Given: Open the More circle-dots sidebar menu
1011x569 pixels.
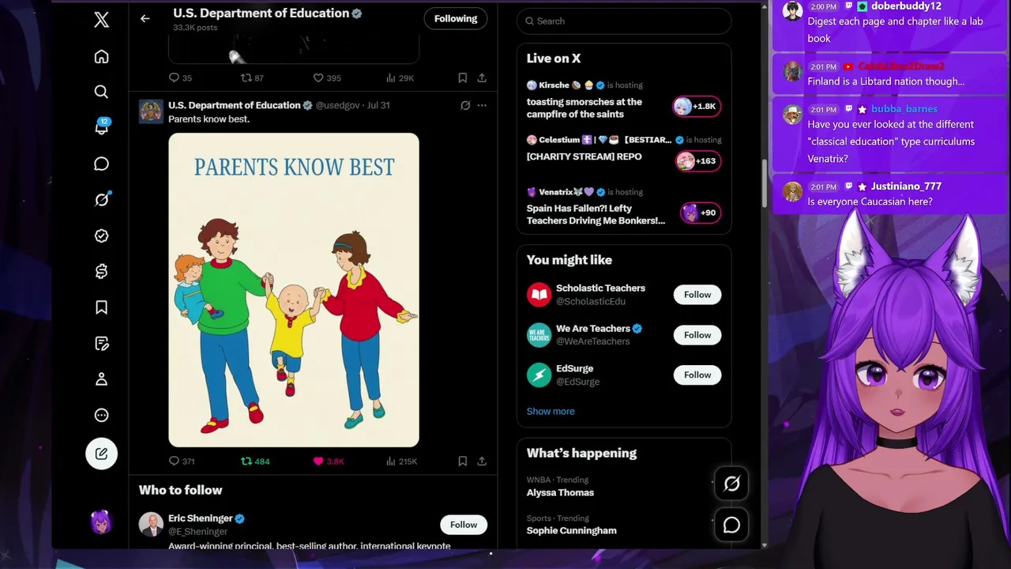Looking at the screenshot, I should click(x=101, y=416).
